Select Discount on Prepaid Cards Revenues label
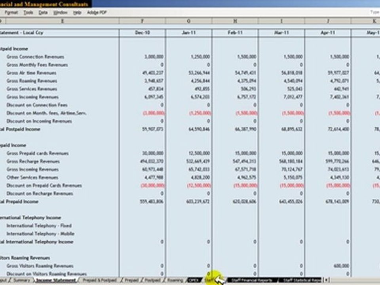 tap(44, 185)
